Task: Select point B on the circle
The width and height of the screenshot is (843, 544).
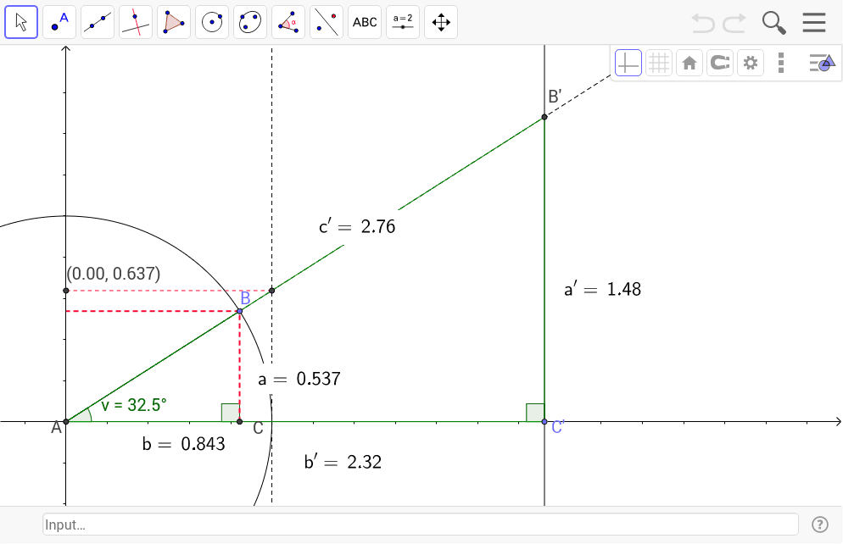Action: (240, 311)
